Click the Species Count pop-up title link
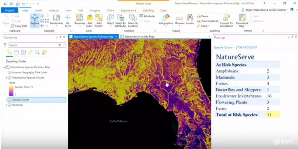 pyautogui.click(x=236, y=47)
